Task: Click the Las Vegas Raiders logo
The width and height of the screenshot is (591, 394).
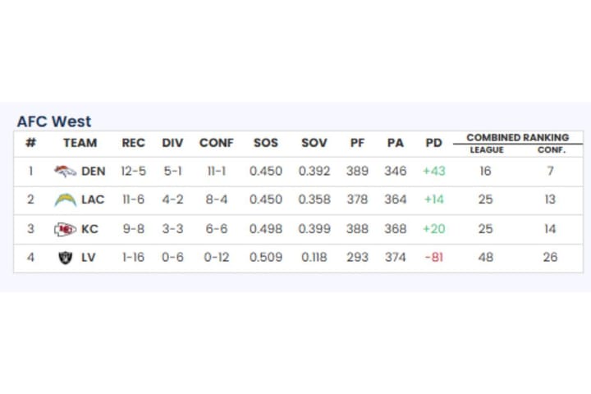Action: [65, 258]
